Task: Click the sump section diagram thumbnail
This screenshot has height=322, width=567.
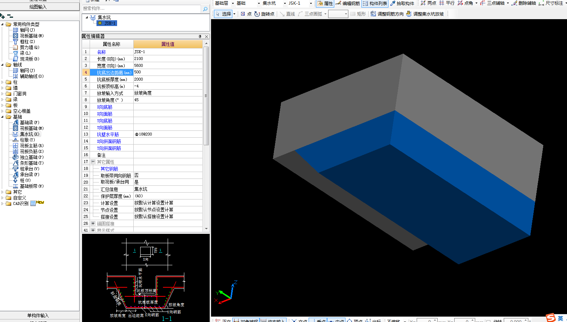Action: point(146,278)
